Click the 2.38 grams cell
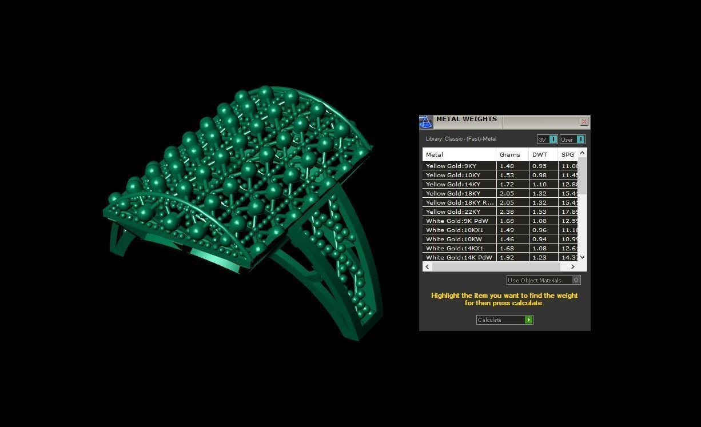Image resolution: width=701 pixels, height=427 pixels. (512, 211)
